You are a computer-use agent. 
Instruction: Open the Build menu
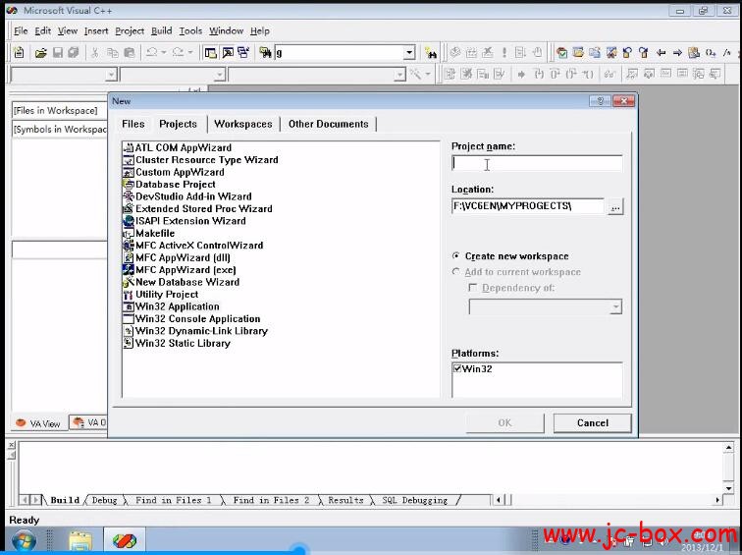coord(161,30)
